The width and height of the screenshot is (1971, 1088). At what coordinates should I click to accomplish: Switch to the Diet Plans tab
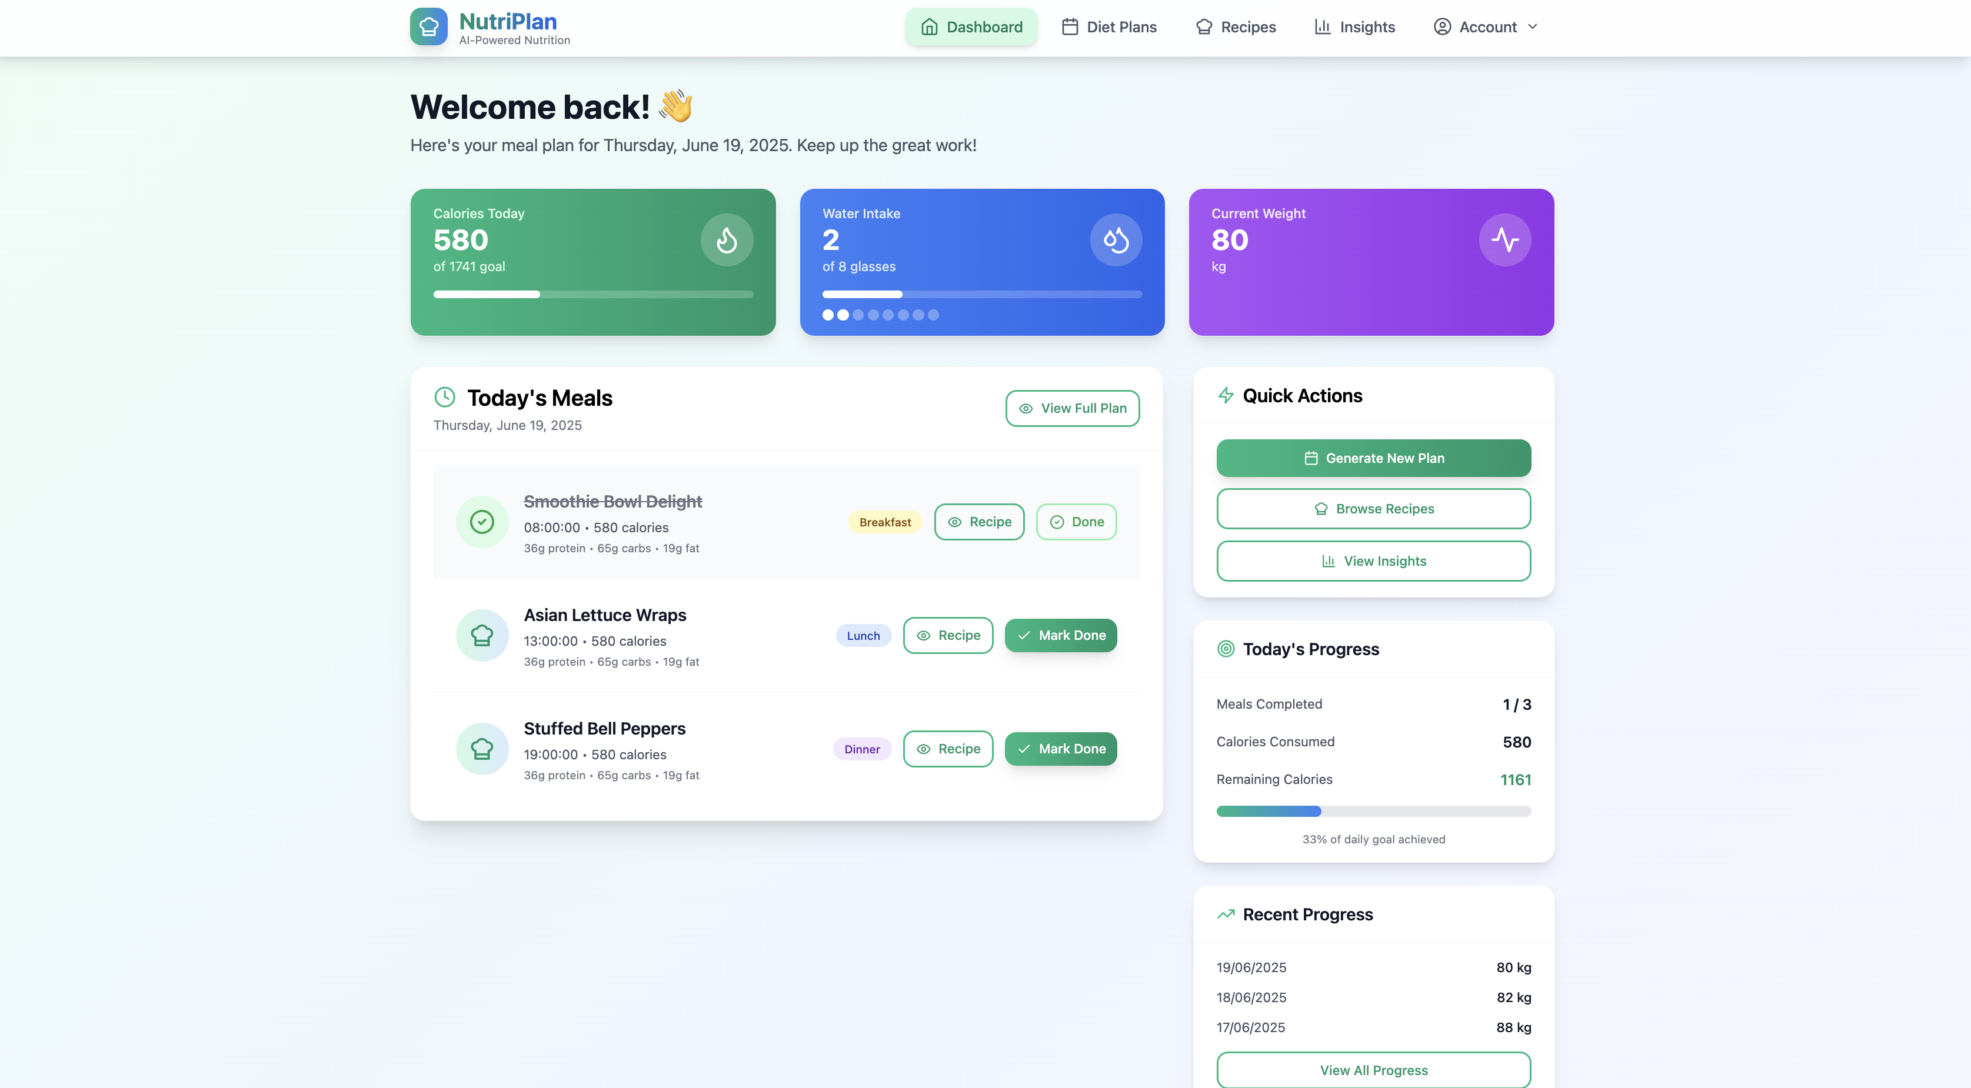[1108, 27]
